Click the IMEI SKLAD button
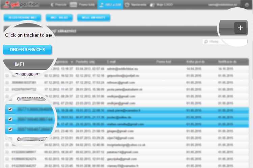Screen dimensions: 253x168 59,17
